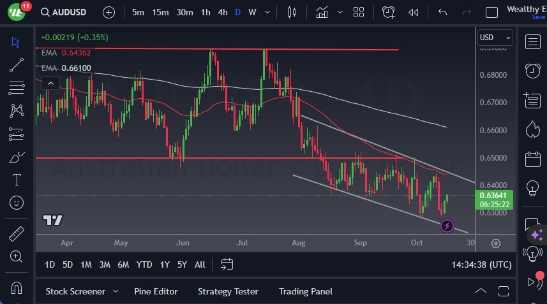Image resolution: width=547 pixels, height=304 pixels.
Task: Select the trend line drawing tool
Action: [17, 64]
